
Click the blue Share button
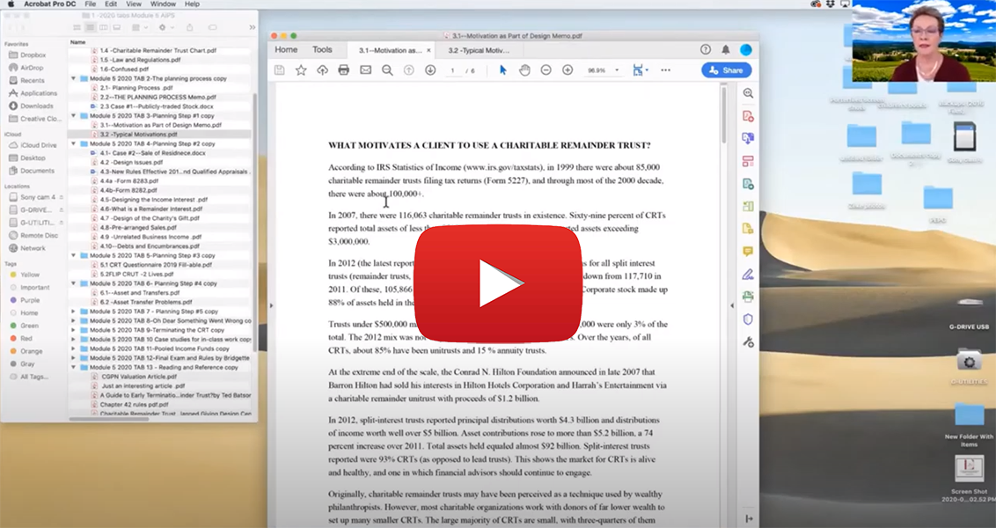727,70
